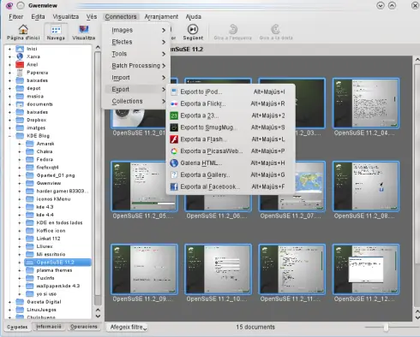Select thumbnail OpenSuSE 11.2_09
This screenshot has width=420, height=337.
[144, 269]
